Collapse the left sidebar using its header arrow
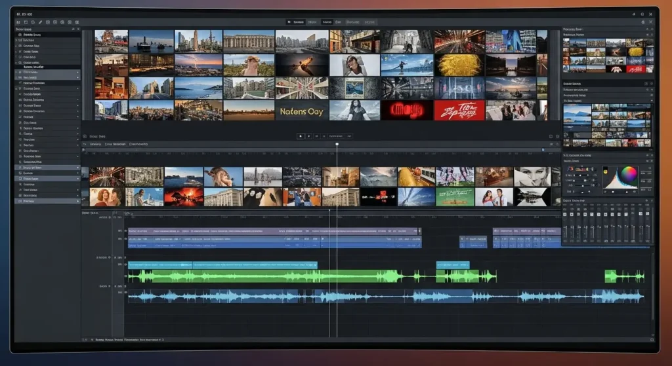This screenshot has height=366, width=672. (x=73, y=29)
